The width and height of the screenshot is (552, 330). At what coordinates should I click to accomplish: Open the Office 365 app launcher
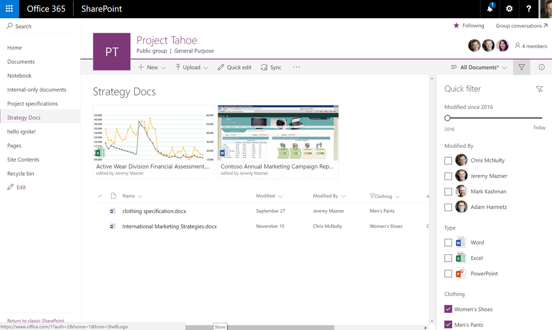tap(9, 9)
